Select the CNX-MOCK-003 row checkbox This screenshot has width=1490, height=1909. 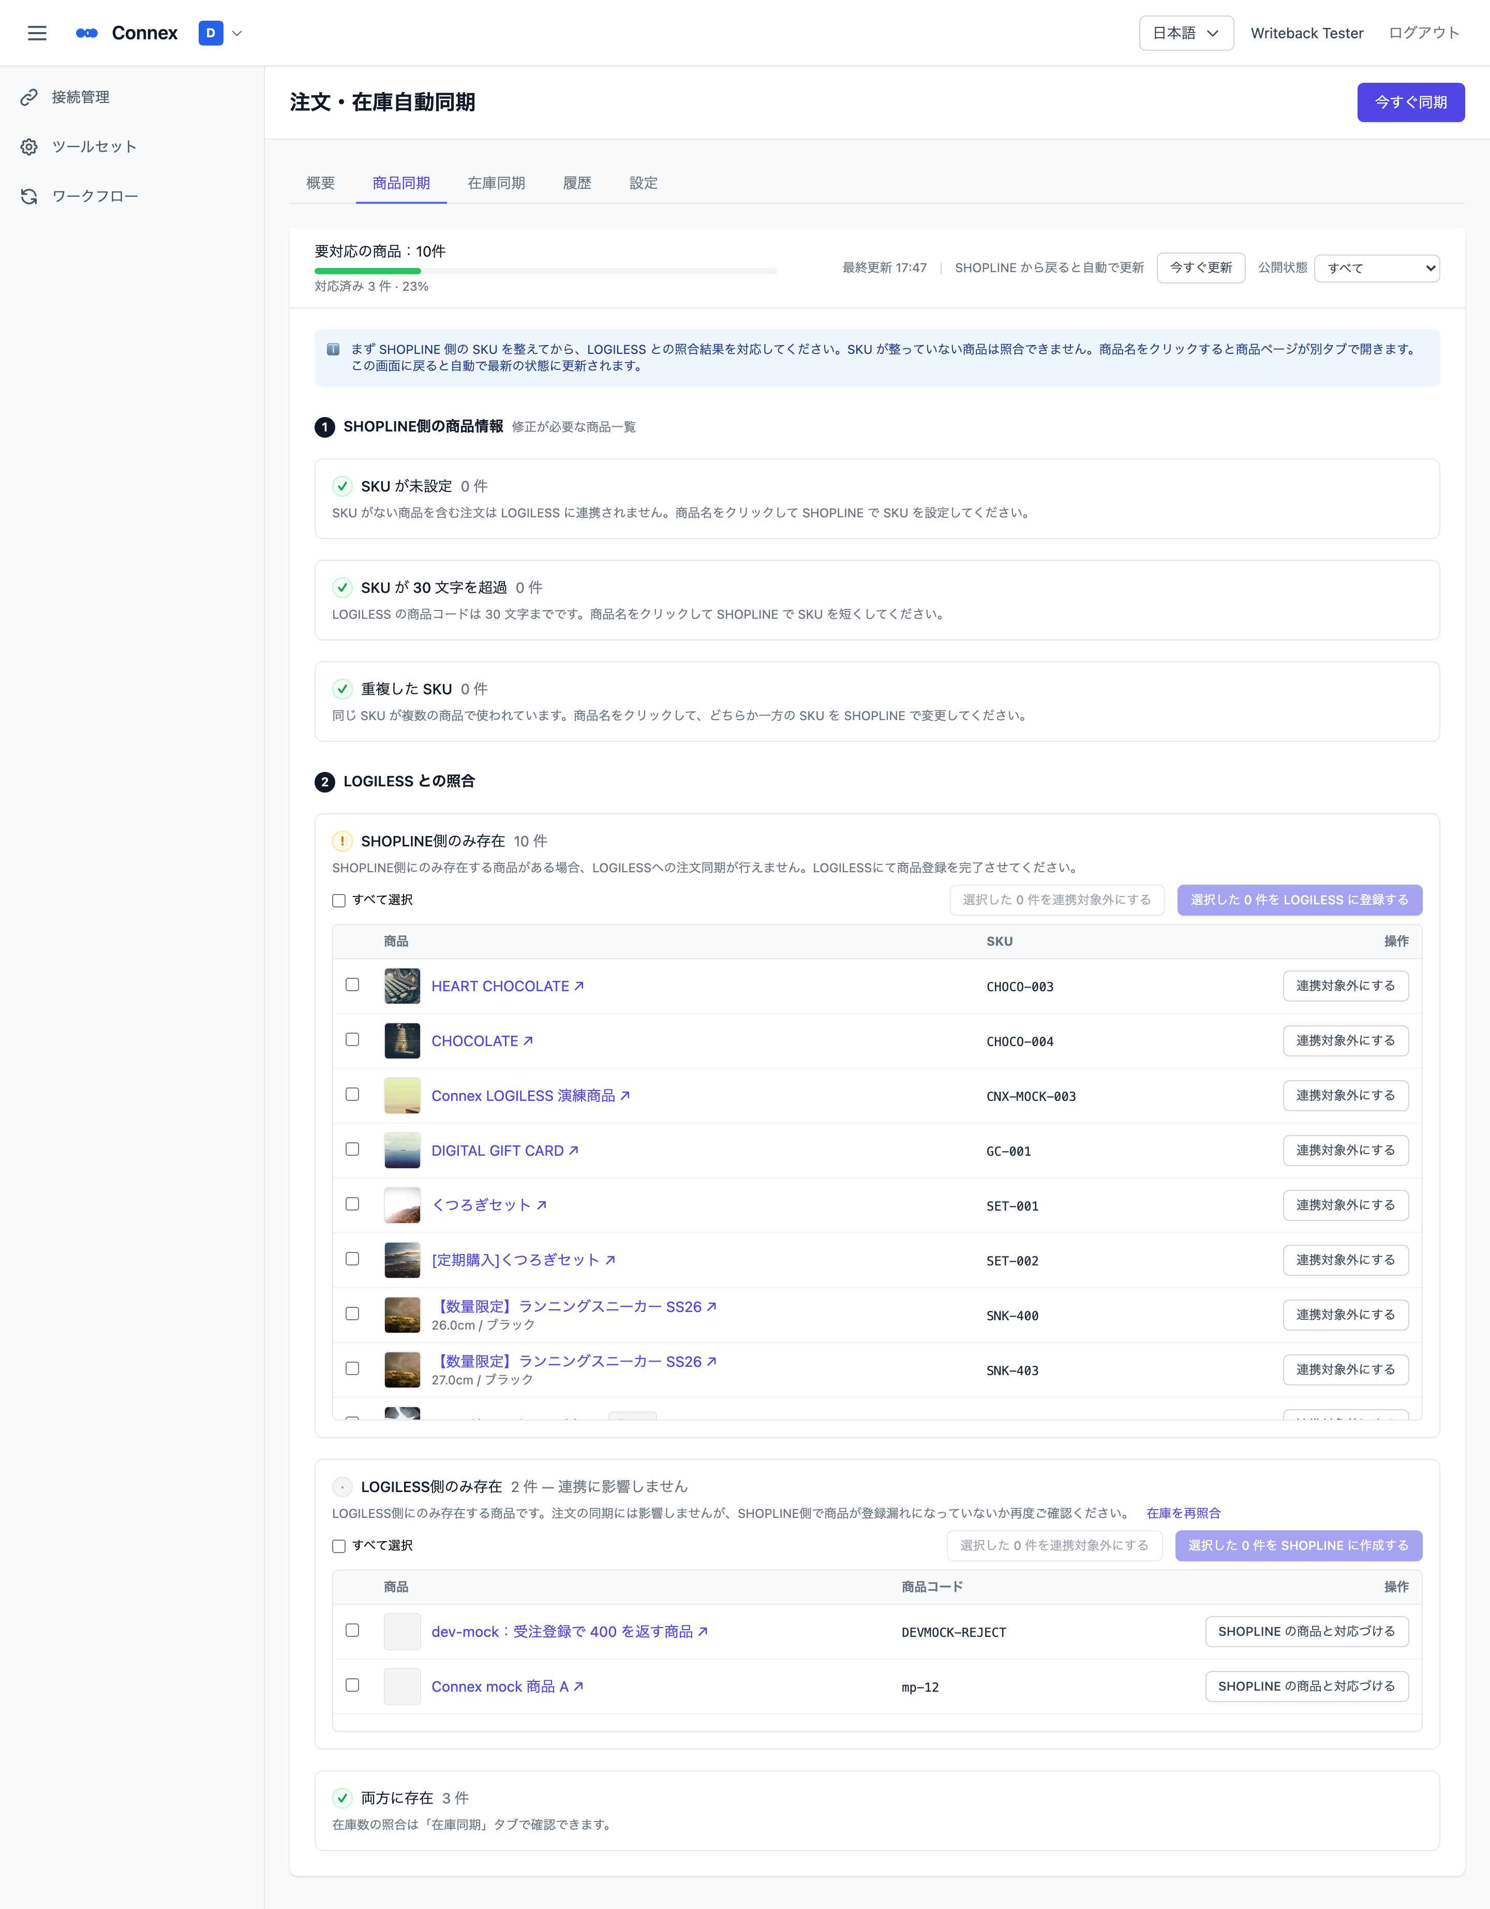coord(352,1094)
